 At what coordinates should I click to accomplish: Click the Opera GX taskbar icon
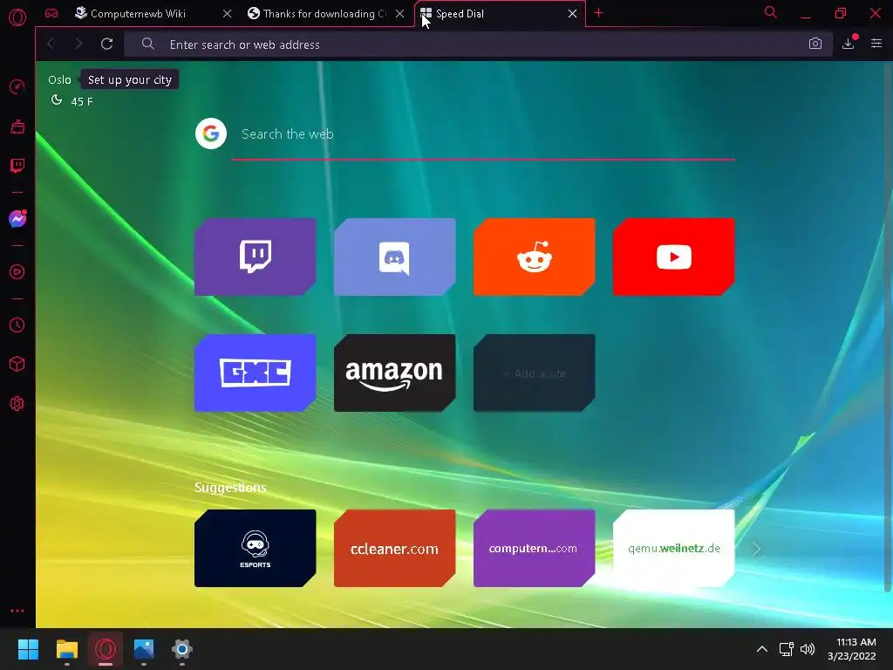click(106, 649)
